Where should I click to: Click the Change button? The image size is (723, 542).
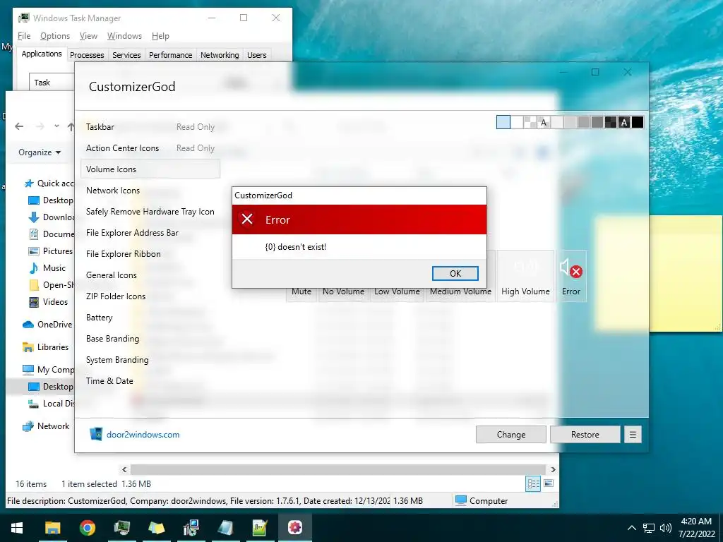pos(511,435)
